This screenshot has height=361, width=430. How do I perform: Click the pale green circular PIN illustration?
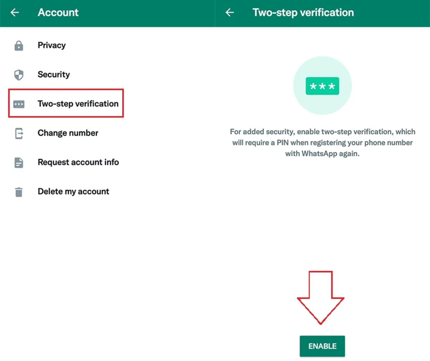322,85
